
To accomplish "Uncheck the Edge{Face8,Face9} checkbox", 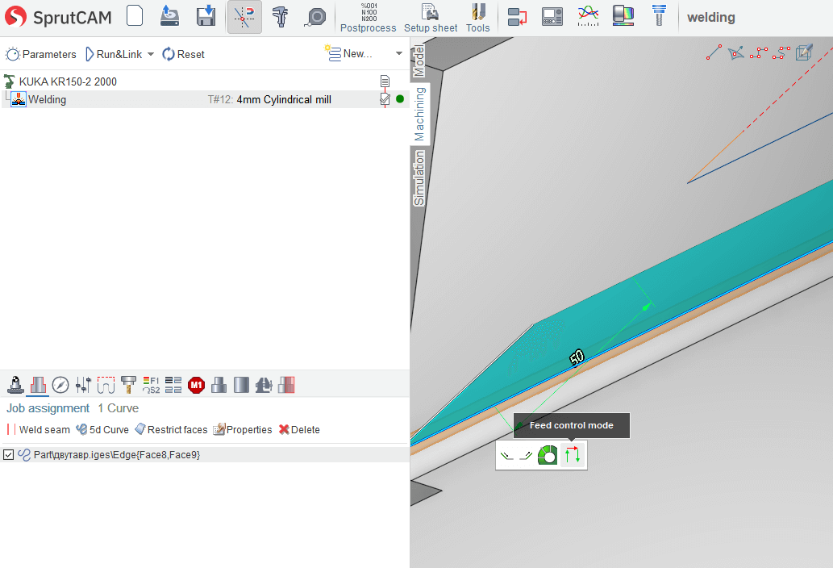I will [x=9, y=455].
